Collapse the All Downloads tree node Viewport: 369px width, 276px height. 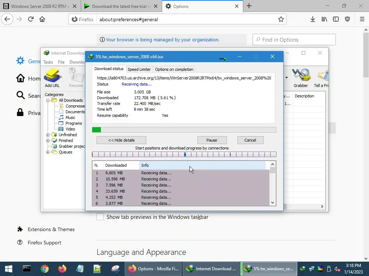[x=48, y=100]
